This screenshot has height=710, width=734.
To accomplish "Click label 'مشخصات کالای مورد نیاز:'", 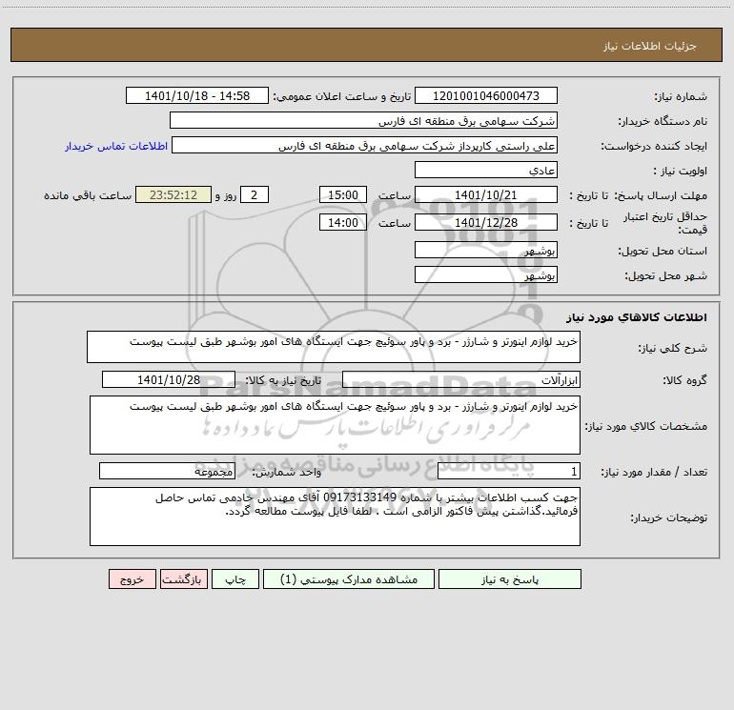I will [646, 426].
